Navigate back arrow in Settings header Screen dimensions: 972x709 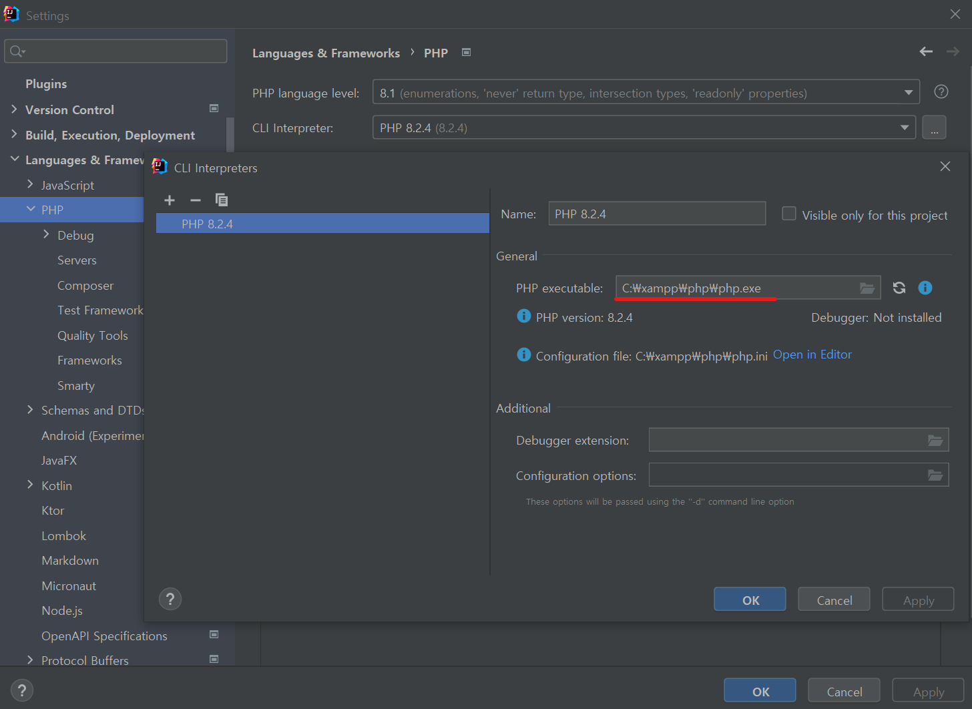[926, 51]
